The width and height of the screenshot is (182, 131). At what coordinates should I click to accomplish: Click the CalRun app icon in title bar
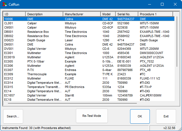point(5,5)
